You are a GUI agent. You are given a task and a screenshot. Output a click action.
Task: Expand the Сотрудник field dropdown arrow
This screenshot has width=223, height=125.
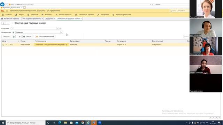click(x=57, y=28)
